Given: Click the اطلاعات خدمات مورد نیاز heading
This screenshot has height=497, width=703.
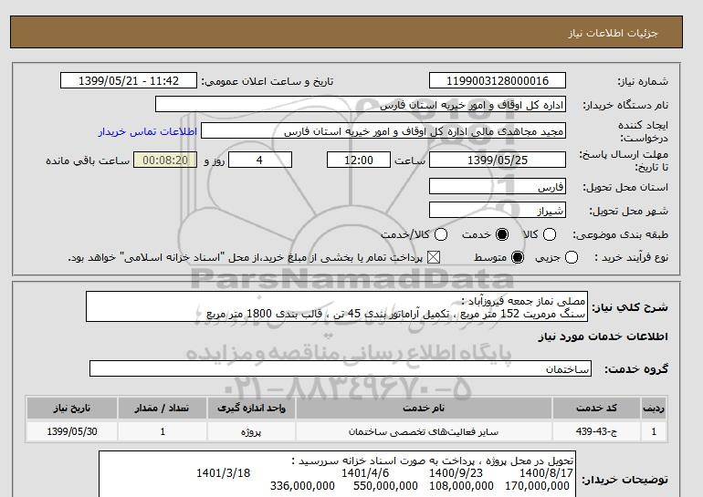Looking at the screenshot, I should point(603,337).
